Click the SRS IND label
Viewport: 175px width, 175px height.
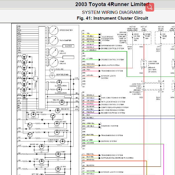[x=39, y=112]
